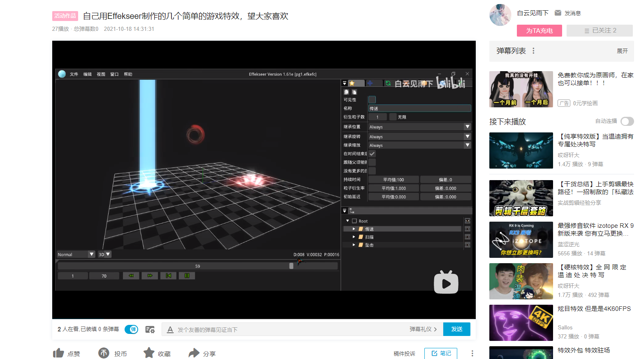Toggle the 没有更多的孩子 checkbox
Image resolution: width=639 pixels, height=359 pixels.
point(372,171)
